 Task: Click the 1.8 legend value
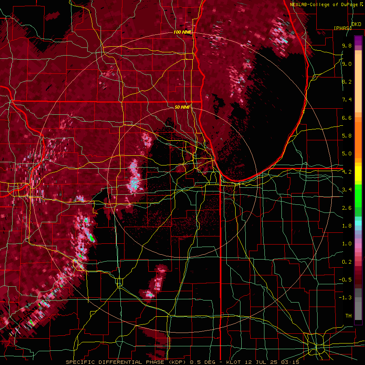tap(347, 226)
